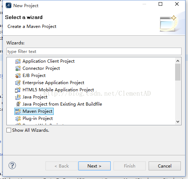
Task: Select the Java Project icon
Action: pos(18,97)
